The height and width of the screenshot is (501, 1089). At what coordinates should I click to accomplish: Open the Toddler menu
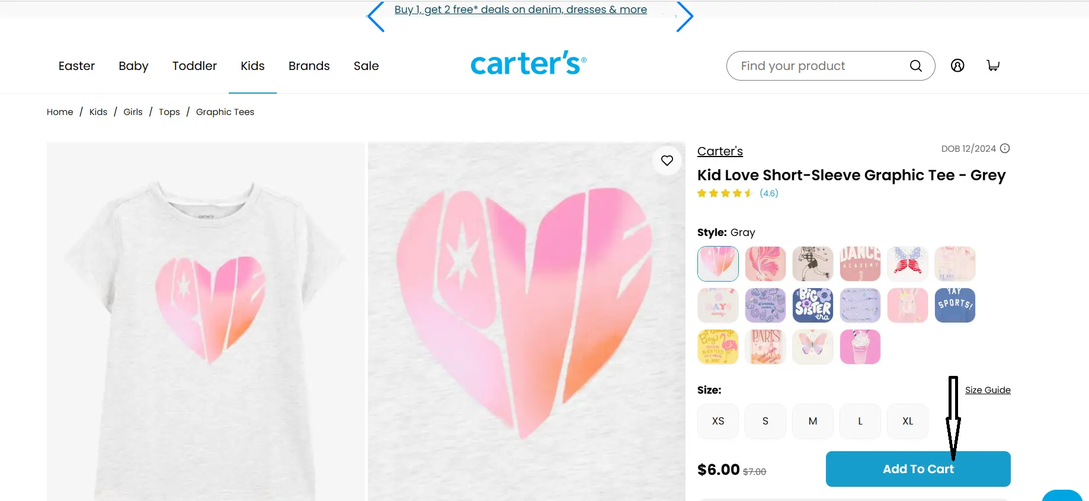[x=194, y=66]
